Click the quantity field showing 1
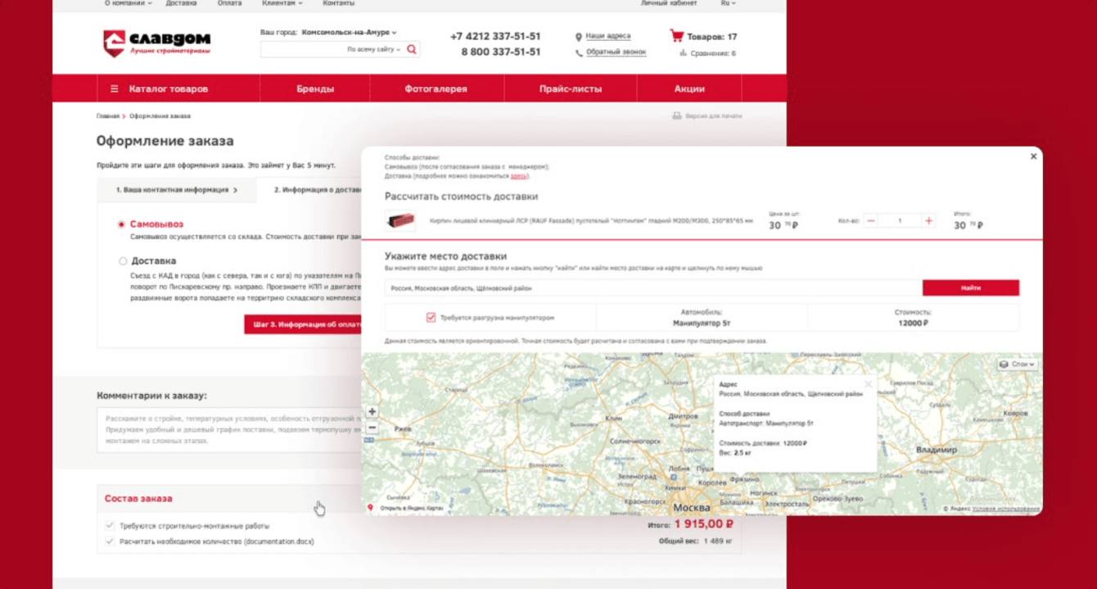Image resolution: width=1097 pixels, height=589 pixels. (900, 221)
